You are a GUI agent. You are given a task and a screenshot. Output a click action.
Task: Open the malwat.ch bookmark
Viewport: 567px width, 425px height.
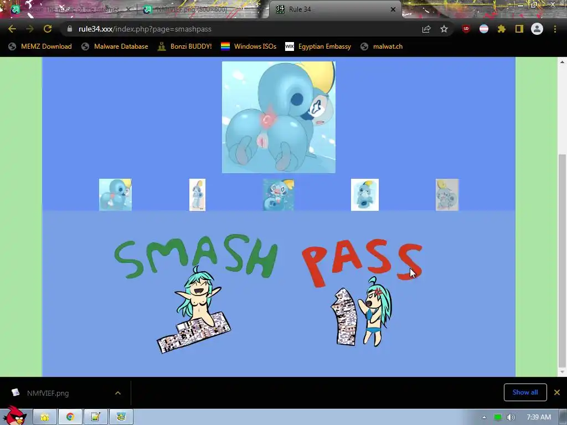[382, 46]
